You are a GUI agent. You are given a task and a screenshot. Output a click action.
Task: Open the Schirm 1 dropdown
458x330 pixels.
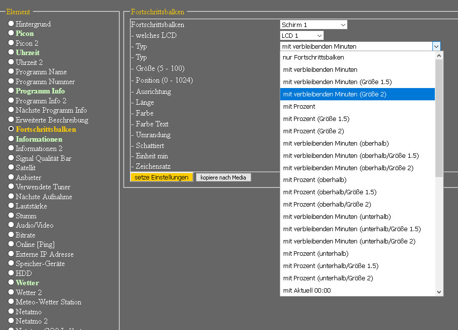pos(313,25)
